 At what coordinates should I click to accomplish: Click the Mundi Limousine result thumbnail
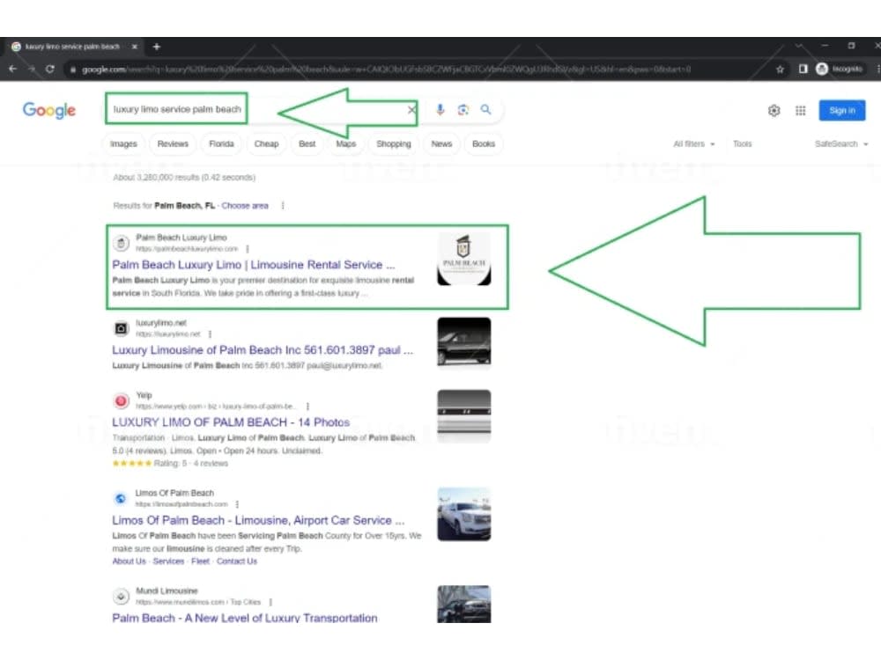tap(464, 604)
